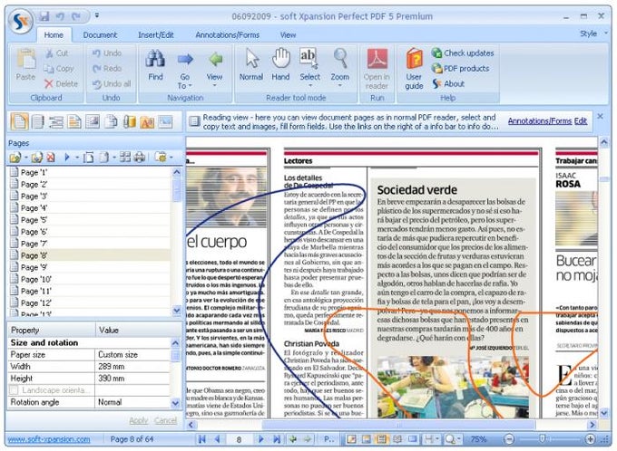
Task: Open the View ribbon tab
Action: coord(288,35)
